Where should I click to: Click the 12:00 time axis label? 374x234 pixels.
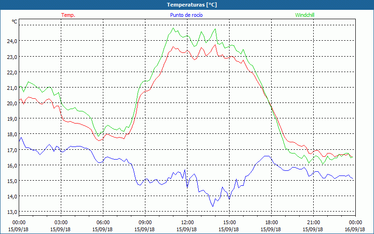[x=187, y=223]
